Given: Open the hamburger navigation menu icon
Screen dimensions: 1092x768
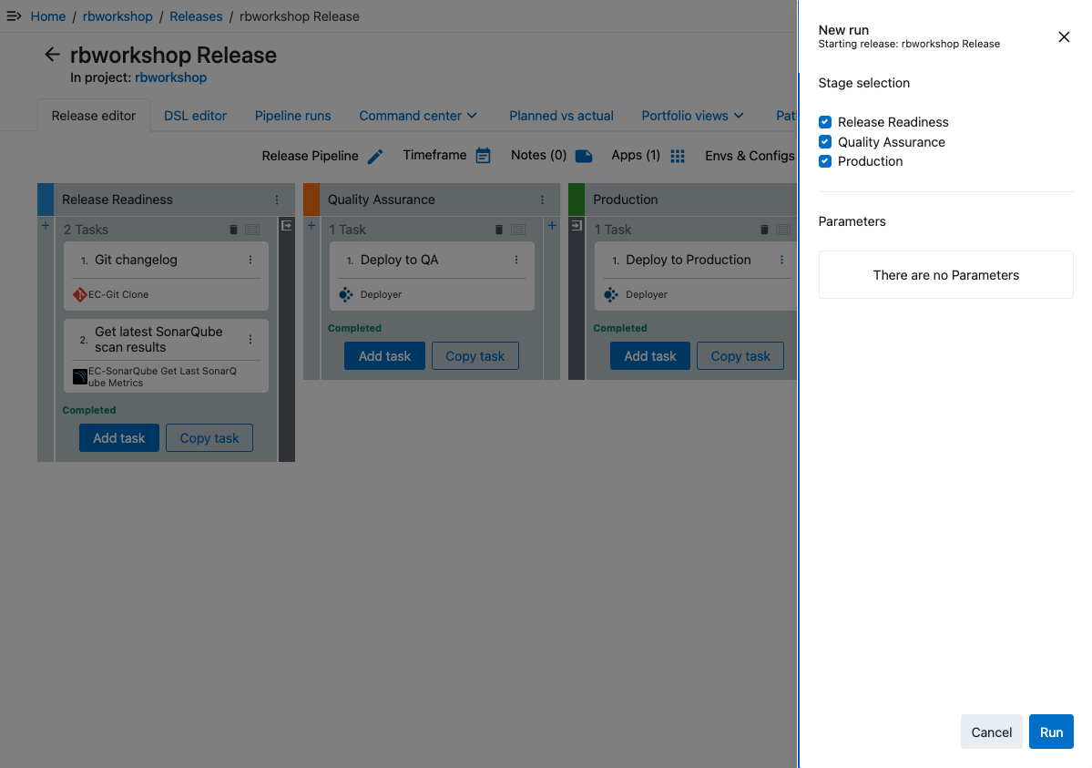Looking at the screenshot, I should 14,16.
